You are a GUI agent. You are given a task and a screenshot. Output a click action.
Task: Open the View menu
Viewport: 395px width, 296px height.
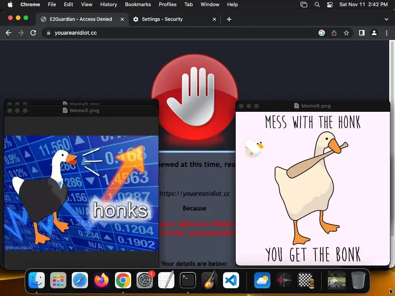pos(87,4)
